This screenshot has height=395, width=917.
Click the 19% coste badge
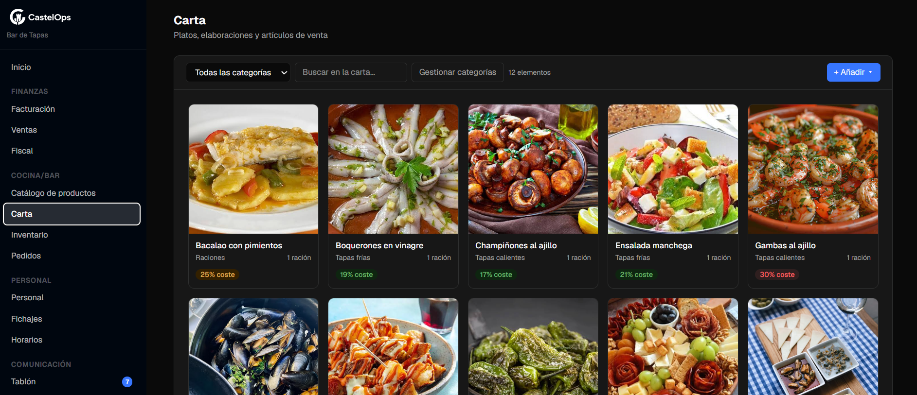[357, 275]
